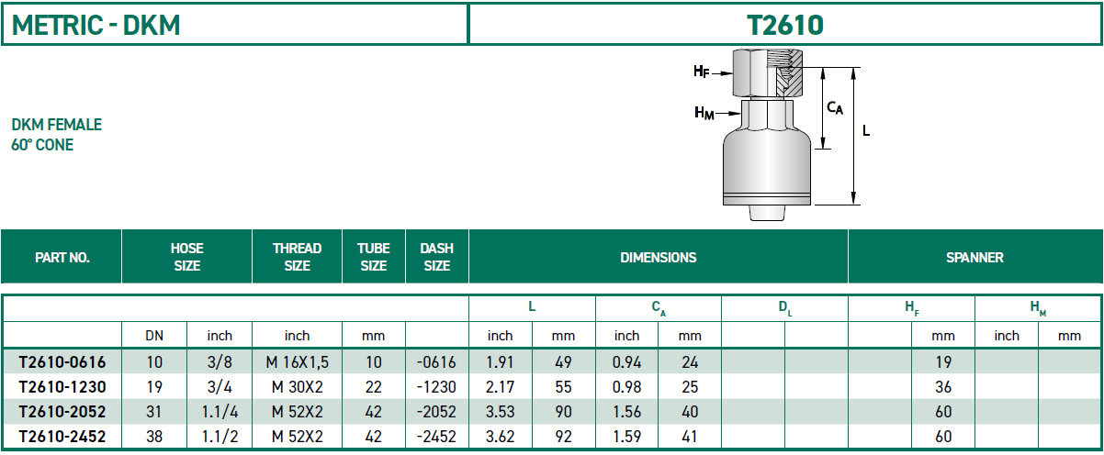The height and width of the screenshot is (455, 1104).
Task: Click dash size -0616
Action: 436,362
